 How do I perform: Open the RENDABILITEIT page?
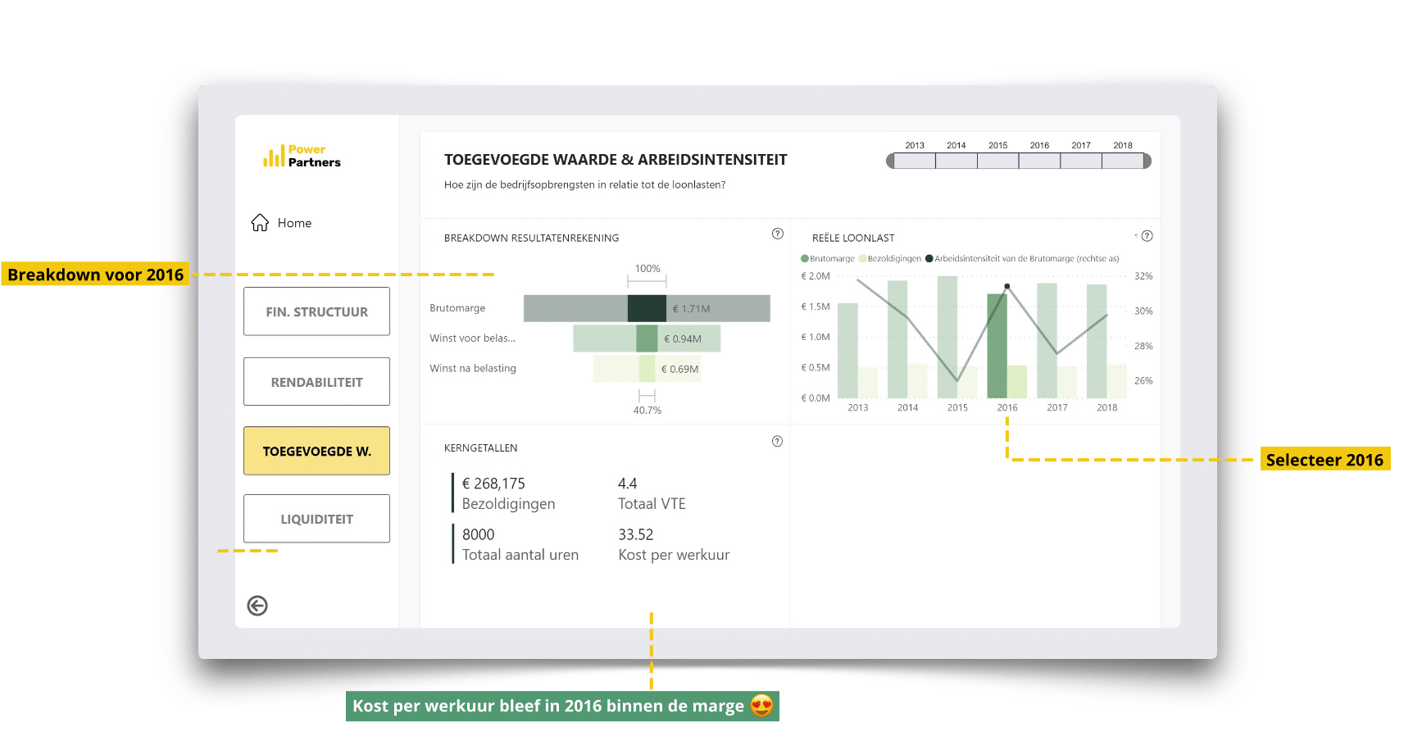pos(316,382)
